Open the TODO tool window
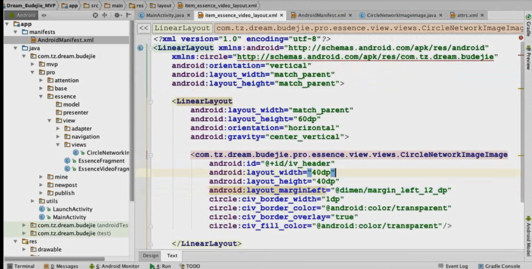532x269 pixels. 189,266
